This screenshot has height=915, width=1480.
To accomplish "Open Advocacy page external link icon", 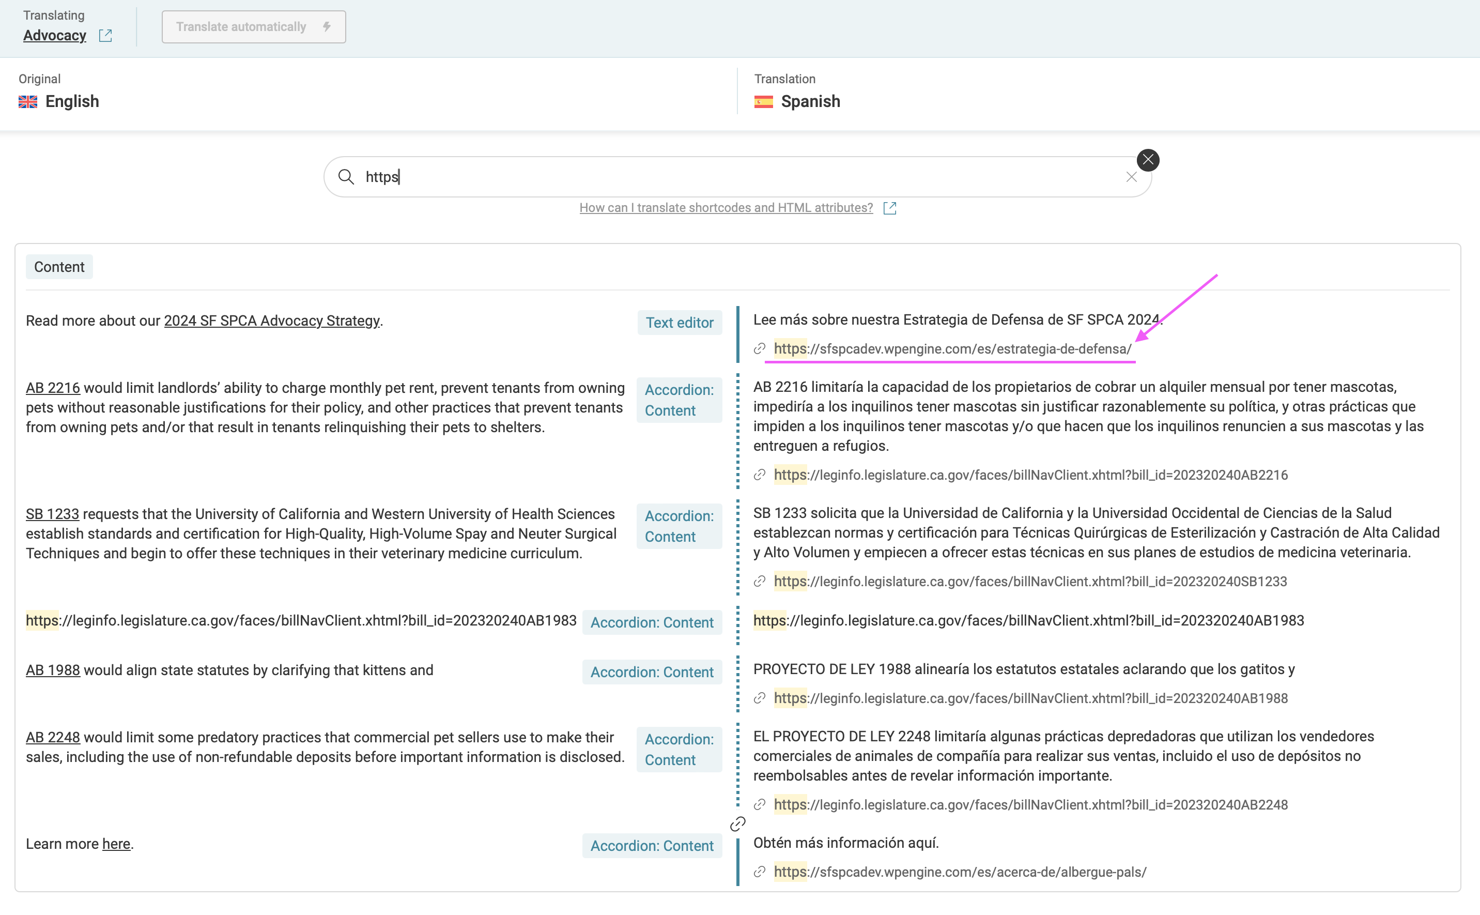I will click(105, 35).
